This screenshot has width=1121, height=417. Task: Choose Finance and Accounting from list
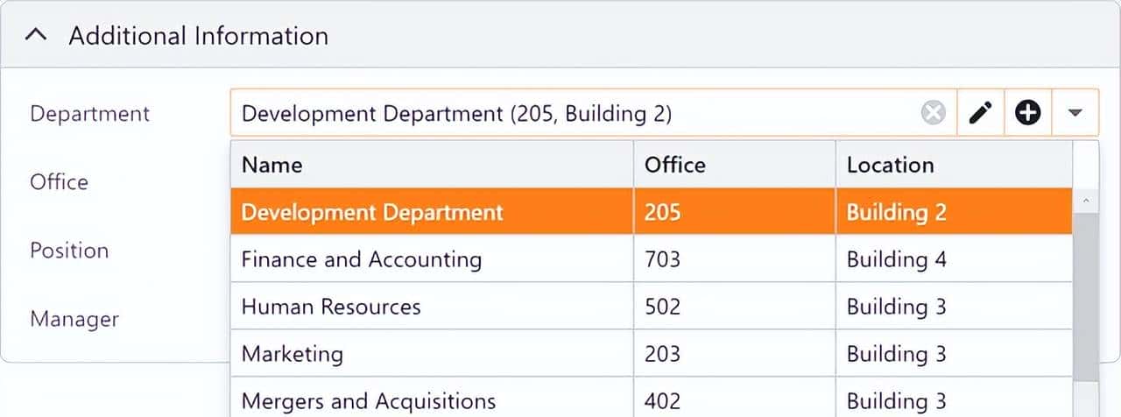(x=361, y=259)
